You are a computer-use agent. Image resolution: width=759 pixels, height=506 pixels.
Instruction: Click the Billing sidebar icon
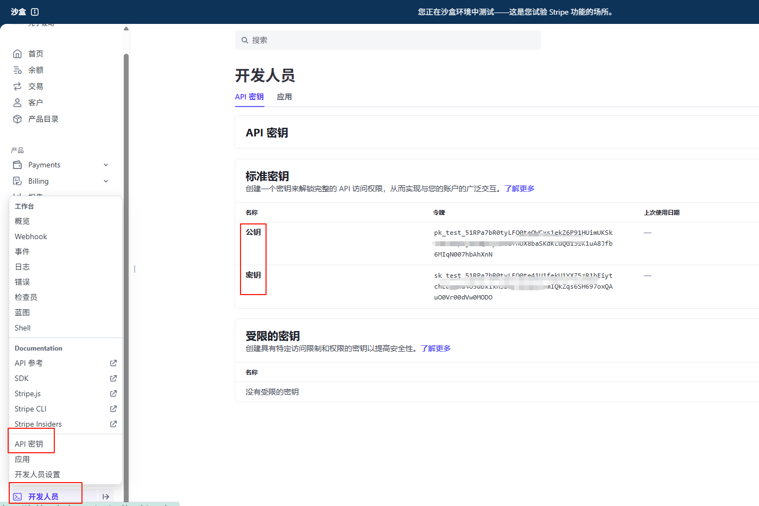point(17,180)
